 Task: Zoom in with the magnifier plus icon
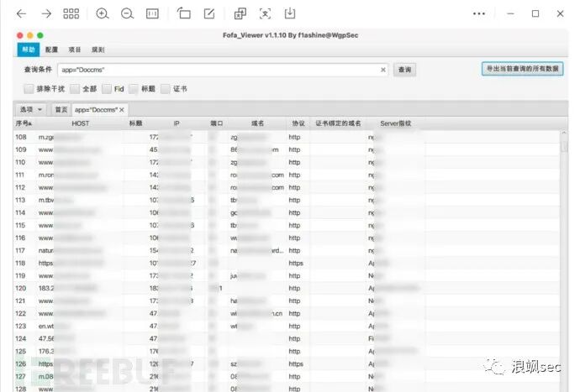(x=102, y=13)
